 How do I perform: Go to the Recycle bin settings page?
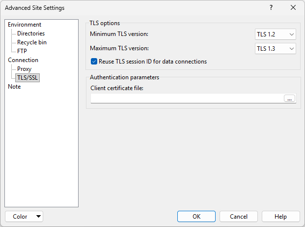click(32, 42)
